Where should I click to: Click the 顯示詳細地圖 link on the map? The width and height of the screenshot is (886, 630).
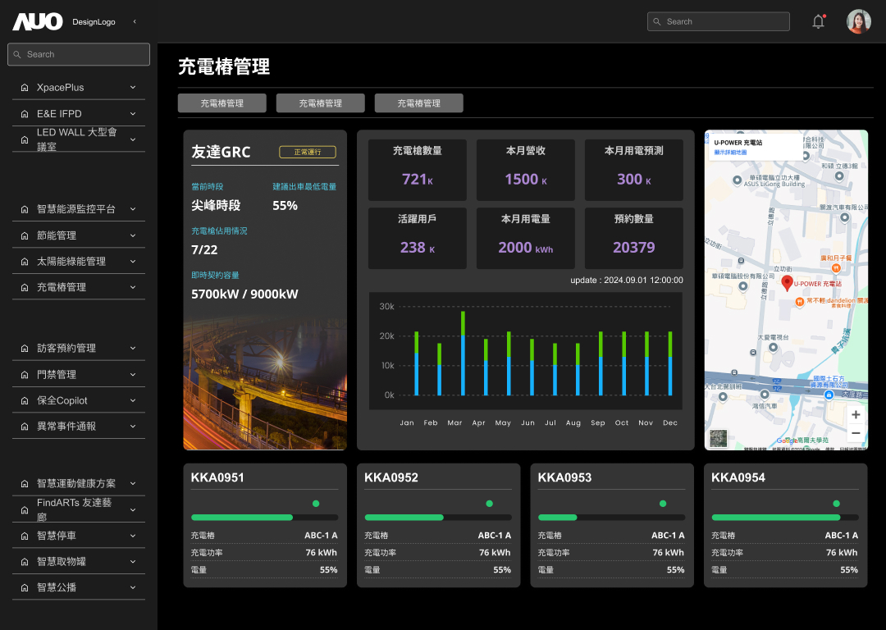pos(731,151)
